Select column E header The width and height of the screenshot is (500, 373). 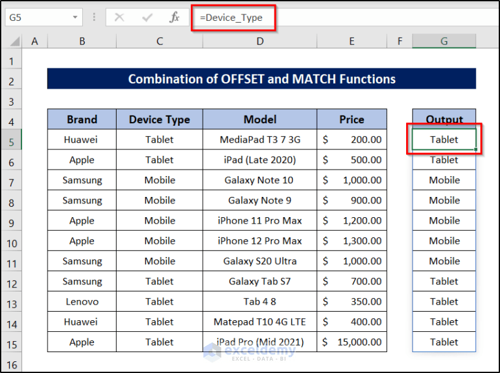pyautogui.click(x=352, y=41)
